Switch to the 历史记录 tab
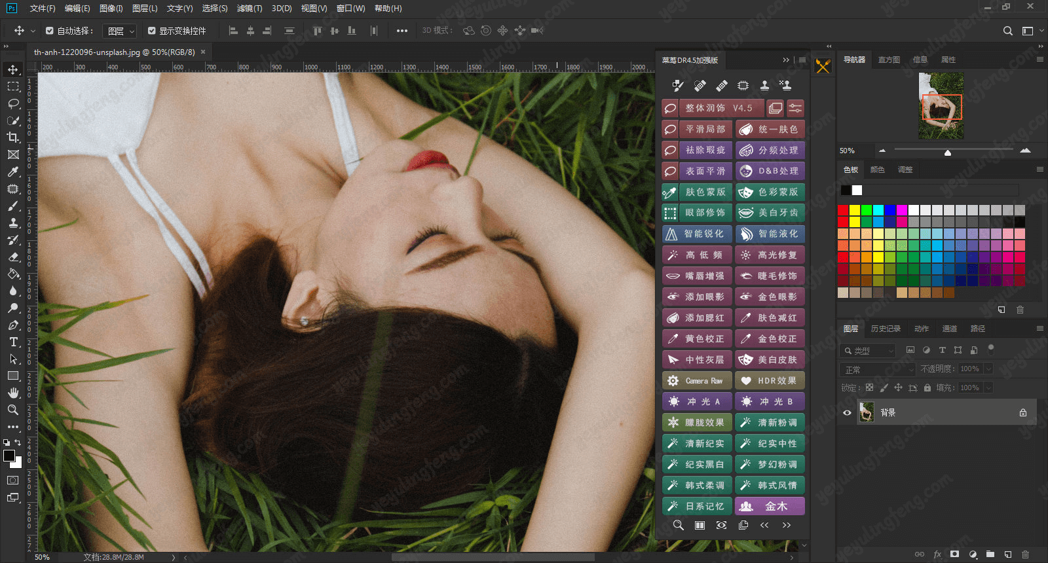 pyautogui.click(x=886, y=329)
